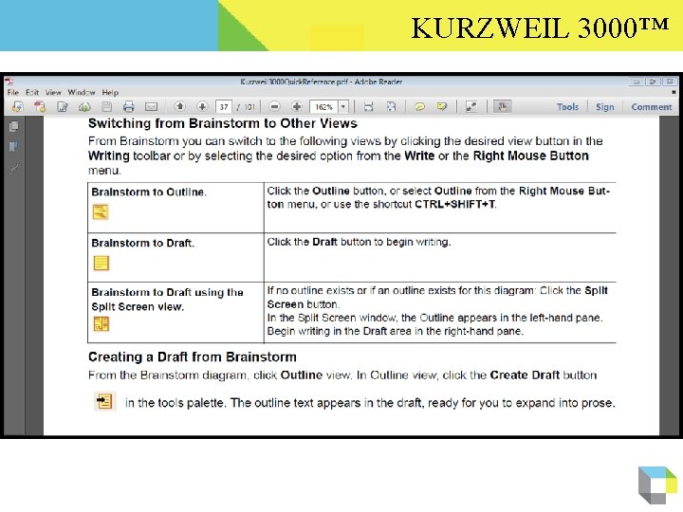Close the document with small x below title bar
The width and height of the screenshot is (683, 512).
[674, 92]
